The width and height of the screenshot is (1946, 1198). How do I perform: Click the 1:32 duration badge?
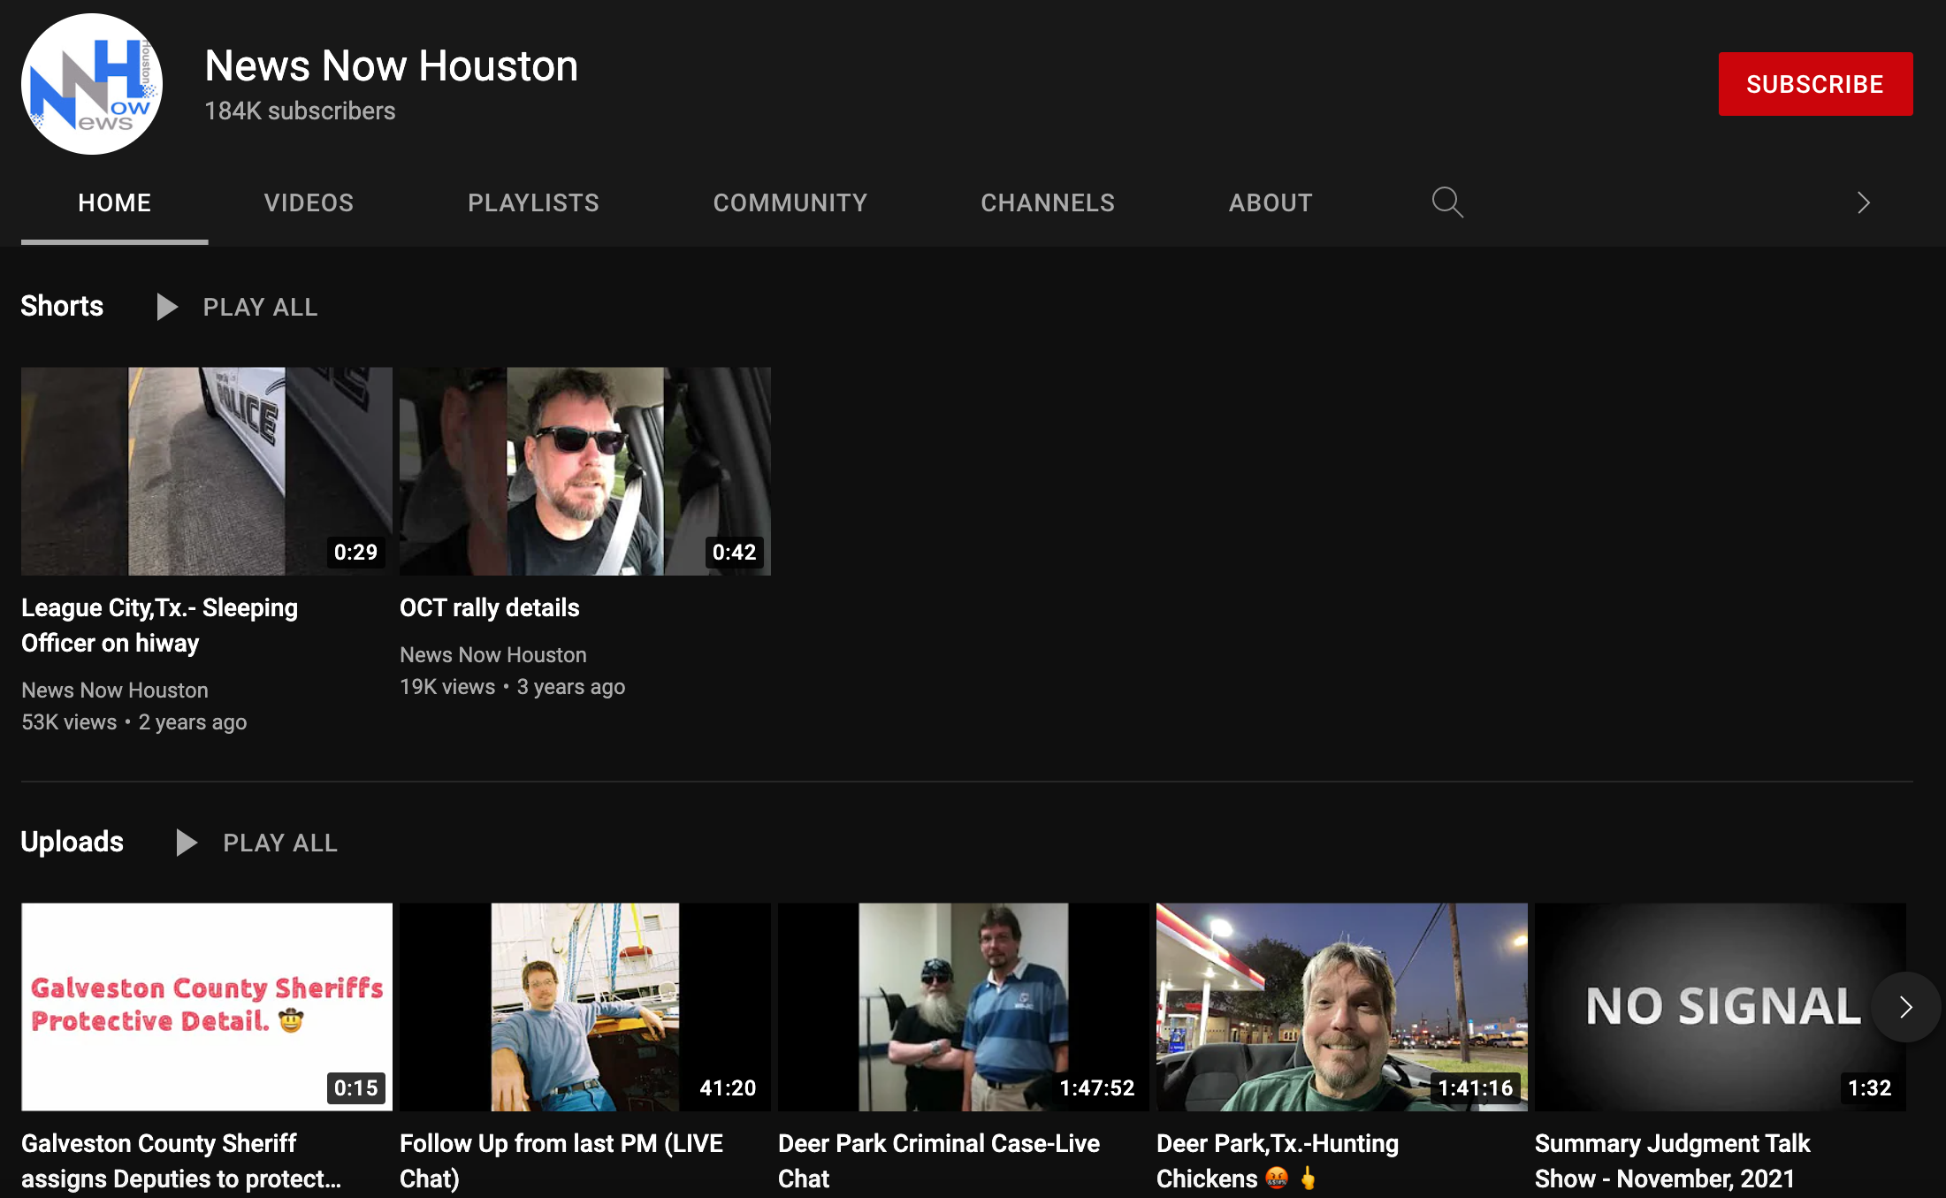[x=1869, y=1088]
